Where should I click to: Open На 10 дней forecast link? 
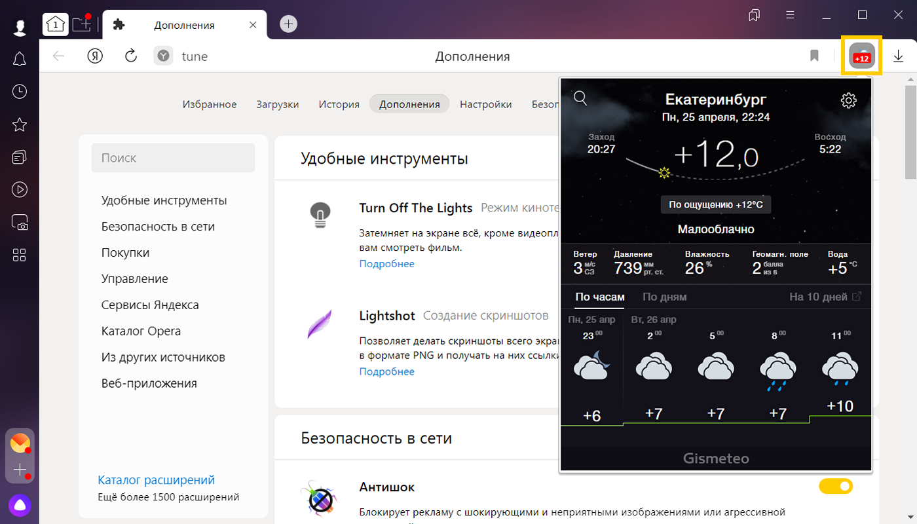pos(825,297)
